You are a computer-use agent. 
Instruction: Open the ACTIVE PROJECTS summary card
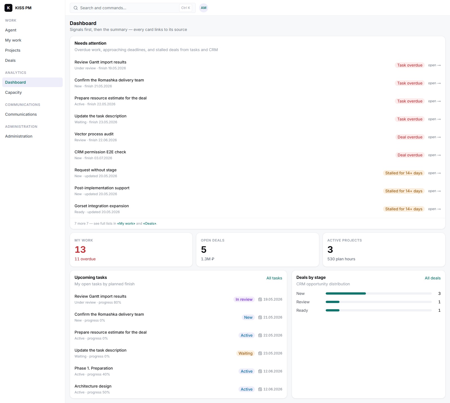pyautogui.click(x=384, y=250)
